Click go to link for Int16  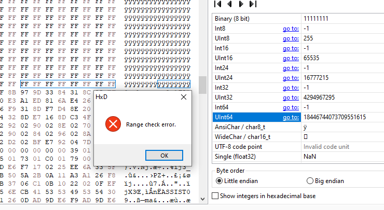click(x=291, y=48)
